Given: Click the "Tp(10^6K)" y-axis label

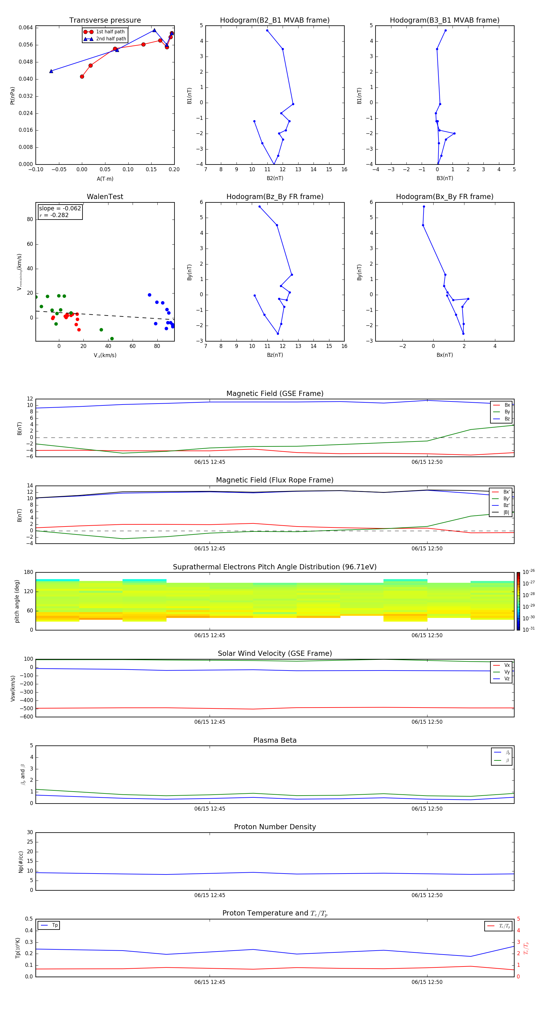Looking at the screenshot, I should click(x=18, y=948).
